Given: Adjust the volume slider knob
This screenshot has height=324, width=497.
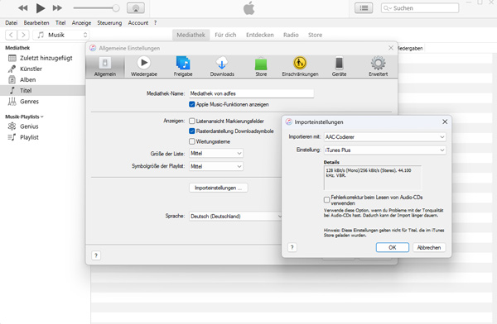Looking at the screenshot, I should click(116, 8).
